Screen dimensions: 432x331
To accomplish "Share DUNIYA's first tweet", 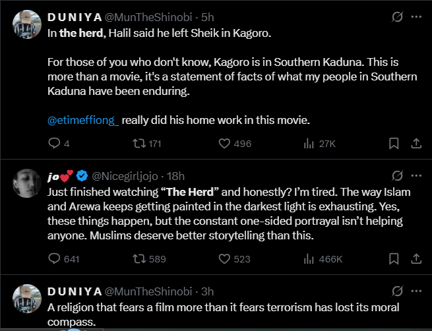I will coord(416,143).
